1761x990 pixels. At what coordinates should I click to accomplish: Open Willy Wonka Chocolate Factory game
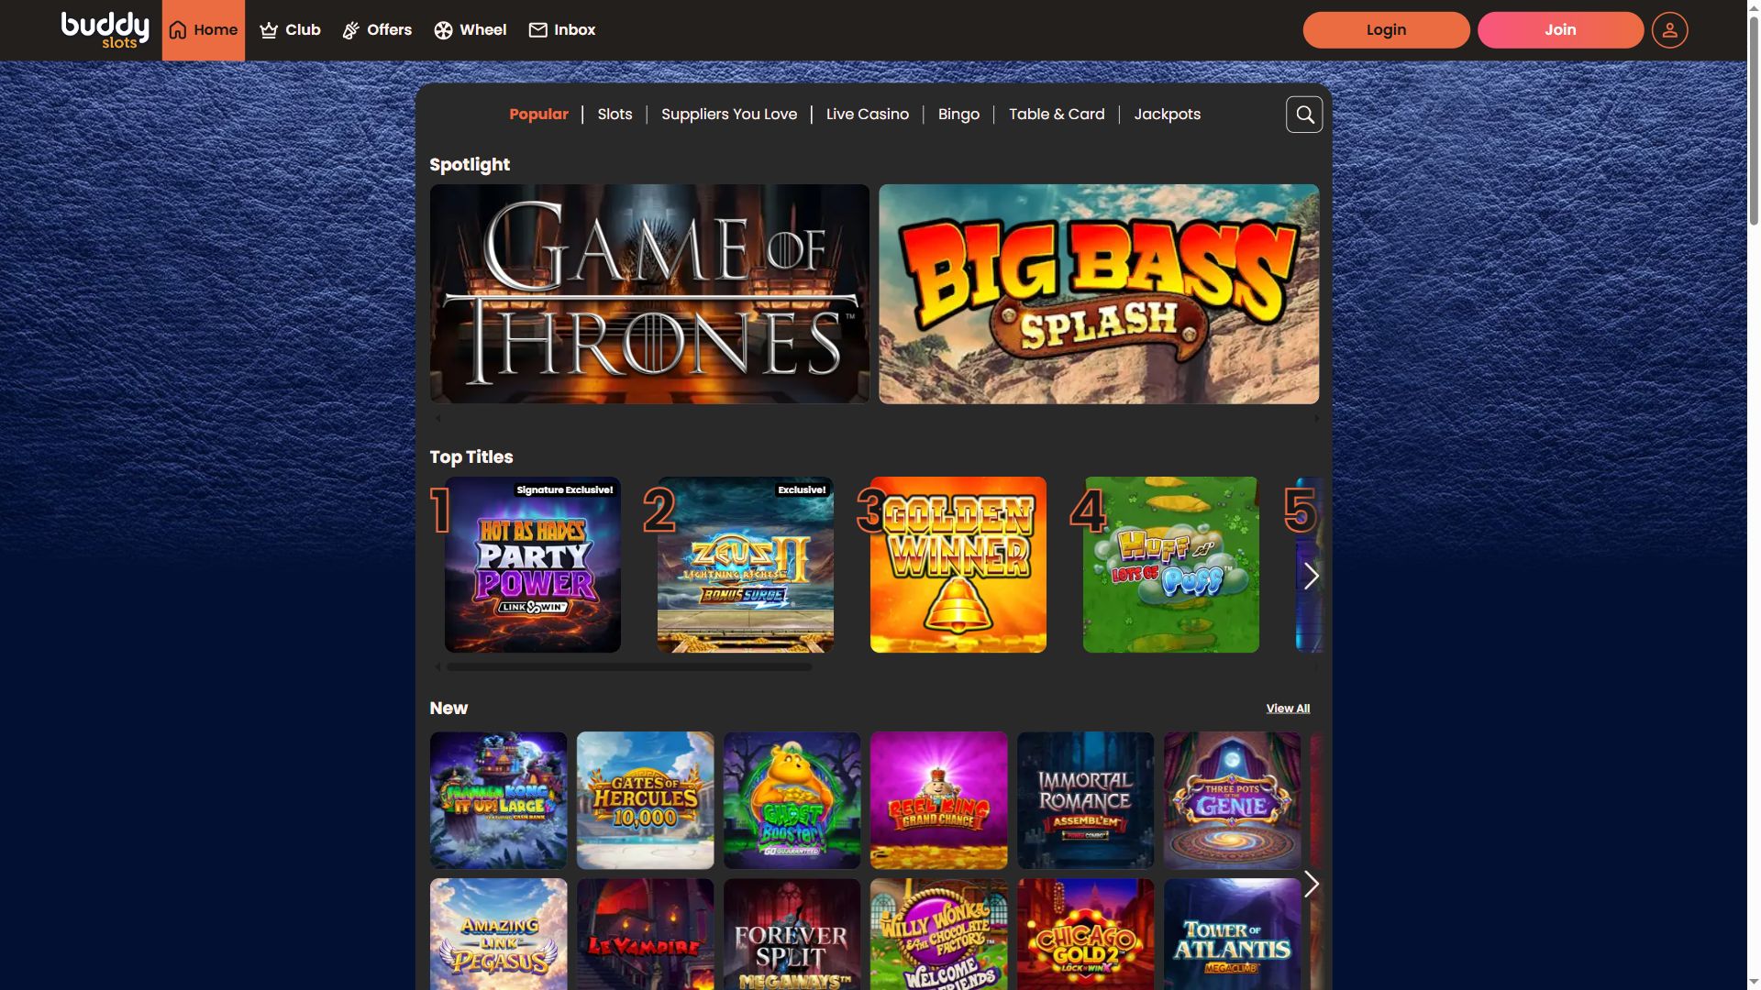[939, 934]
